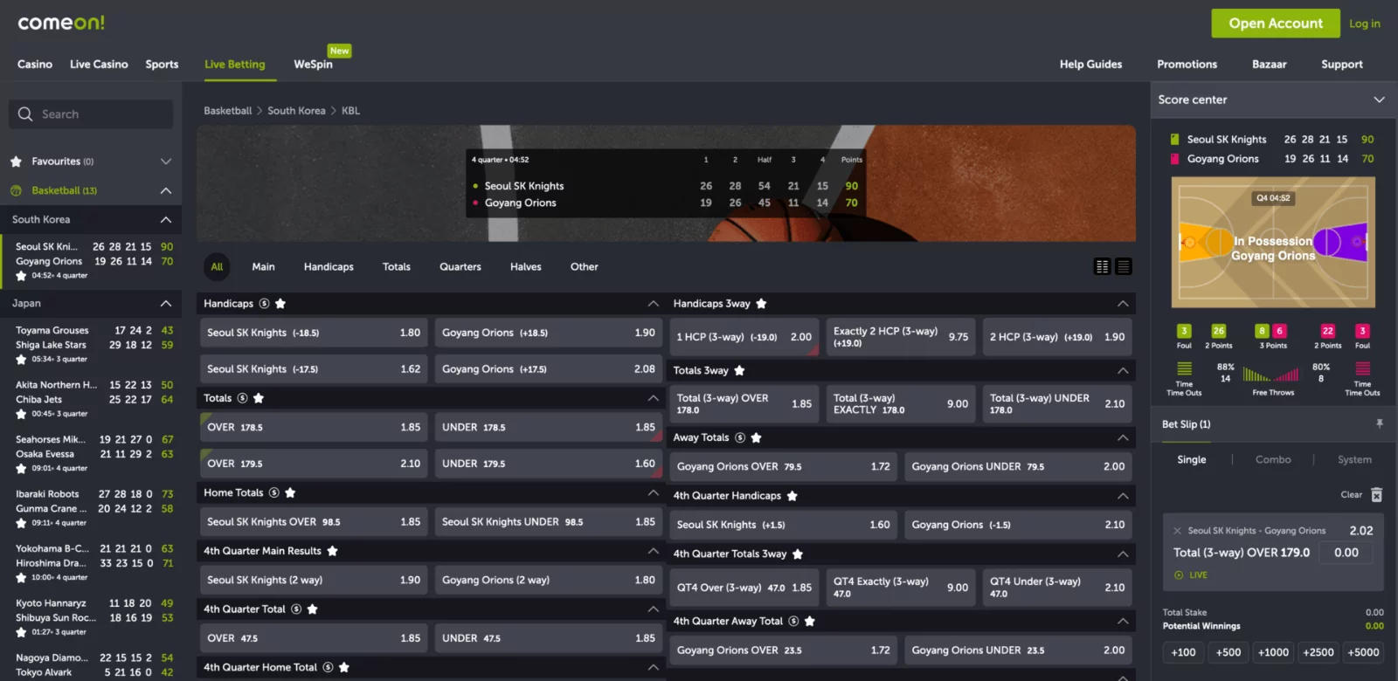Favourite the Home Totals market star

(x=290, y=493)
